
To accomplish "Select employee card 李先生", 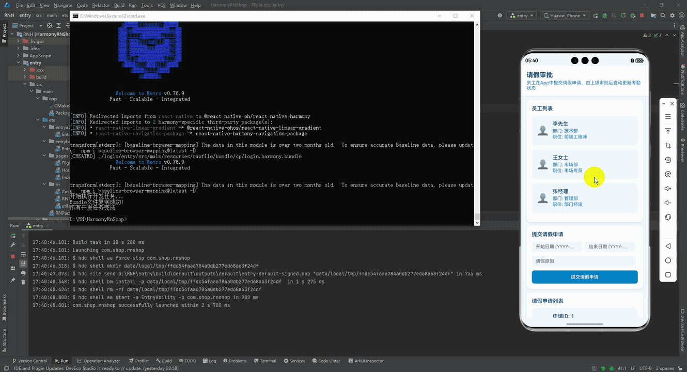I will tap(585, 130).
